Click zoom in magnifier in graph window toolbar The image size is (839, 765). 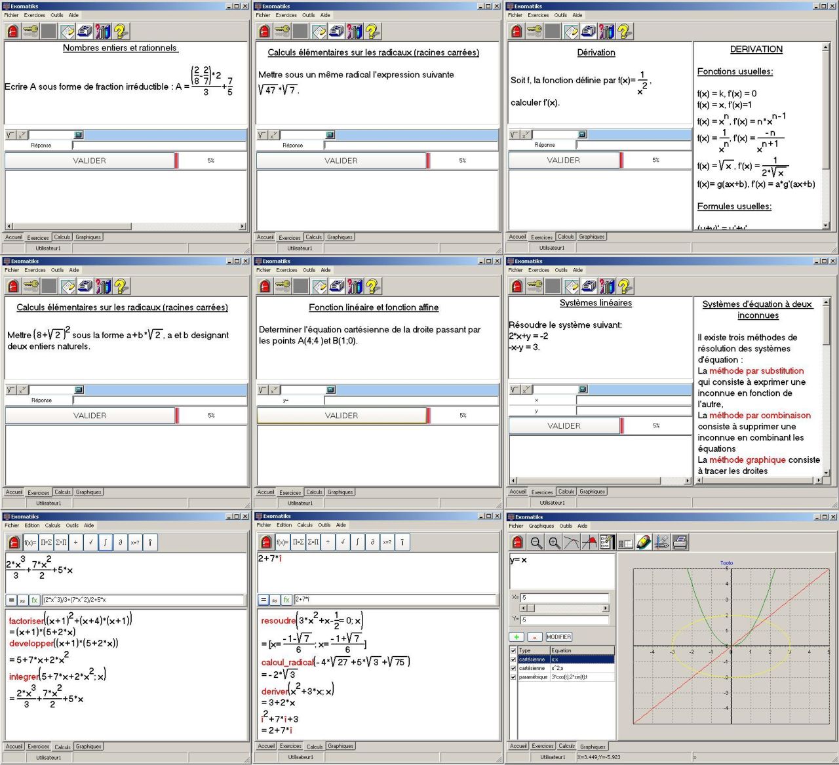554,542
